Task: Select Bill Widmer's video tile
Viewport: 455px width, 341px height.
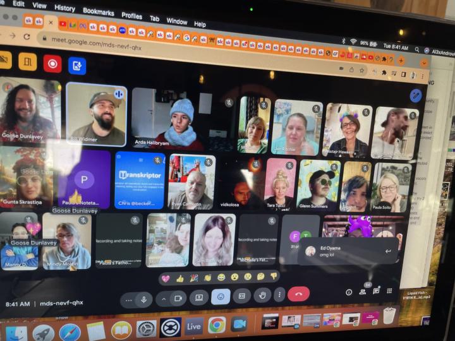Action: pos(96,114)
